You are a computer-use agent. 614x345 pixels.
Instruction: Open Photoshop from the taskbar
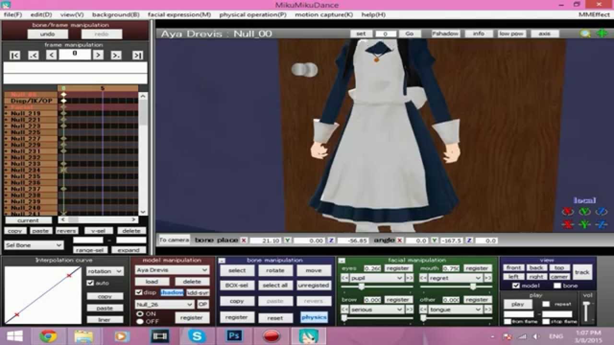click(234, 336)
